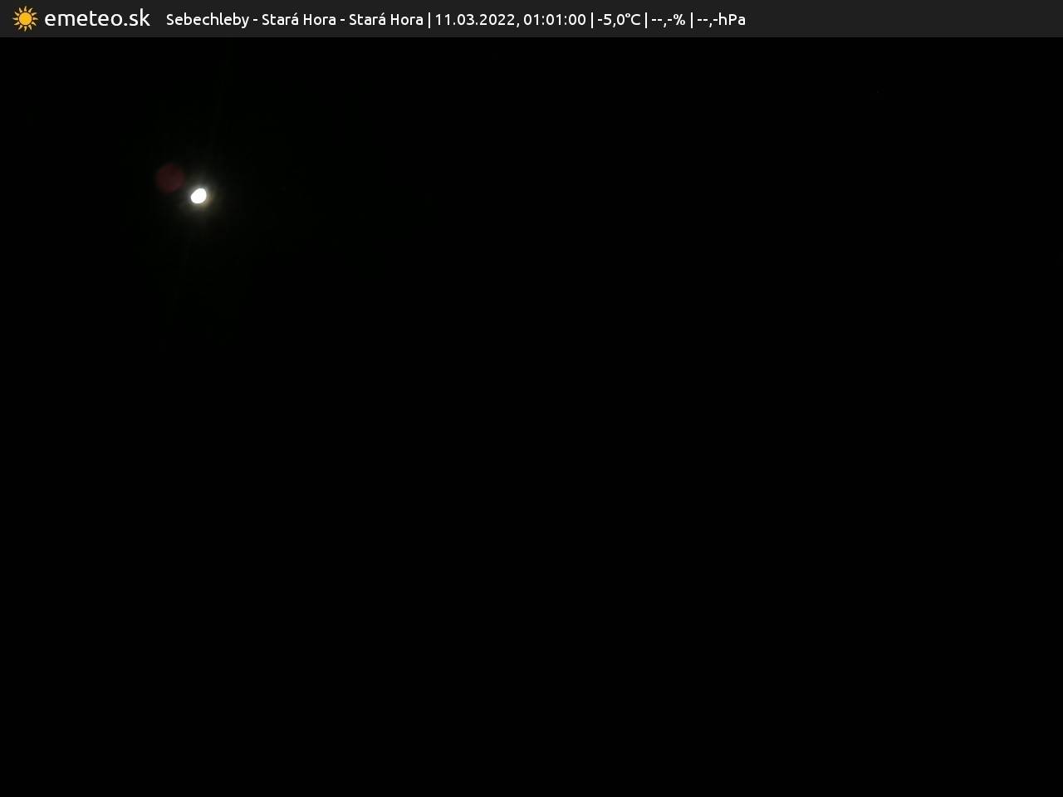Click the -5,0°C temperature reading
The width and height of the screenshot is (1063, 797).
pos(619,19)
